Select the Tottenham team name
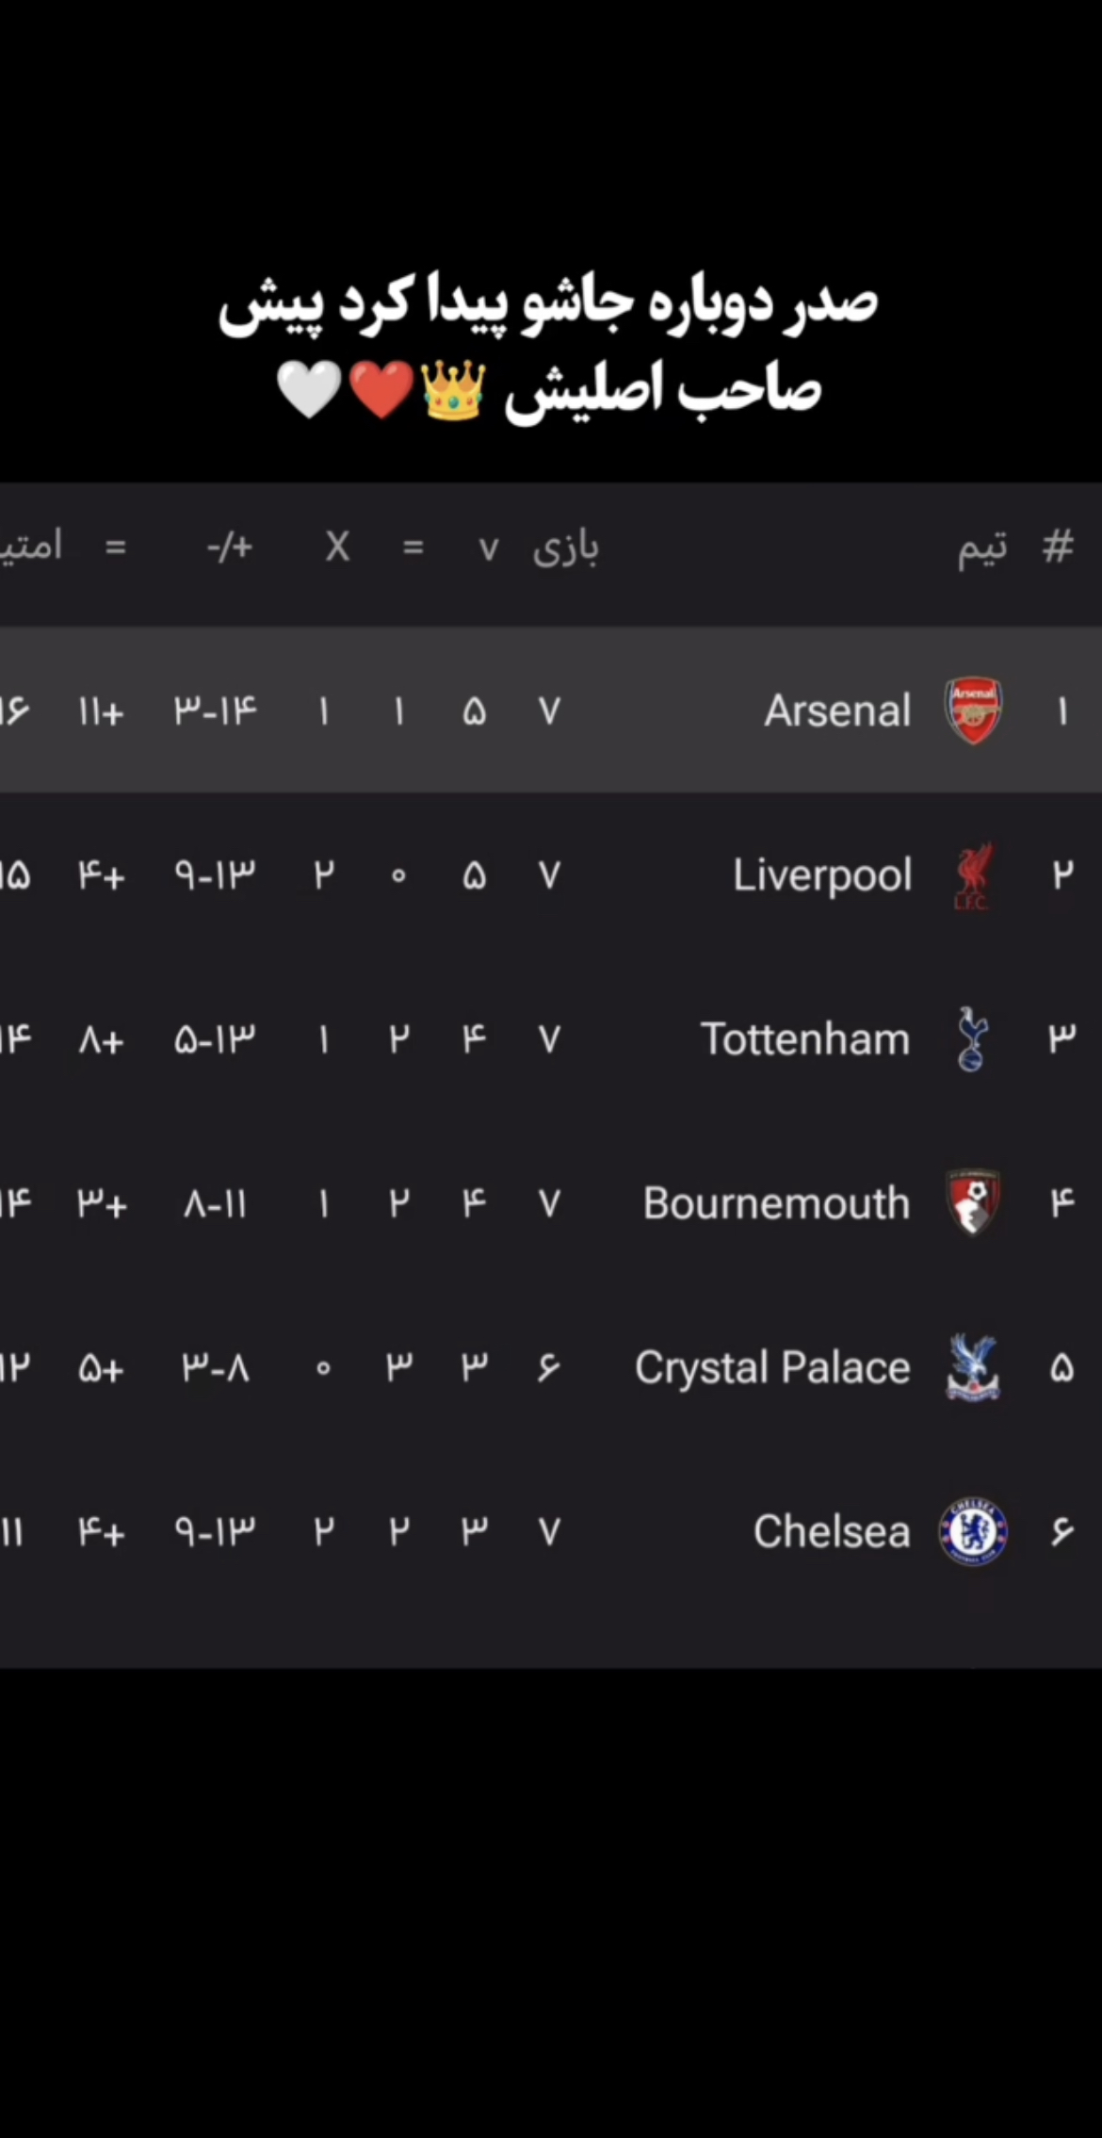The image size is (1102, 2138). click(x=805, y=1040)
